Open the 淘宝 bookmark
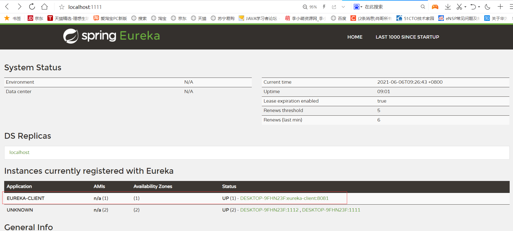Screen dimensions: 513x231 (159, 18)
